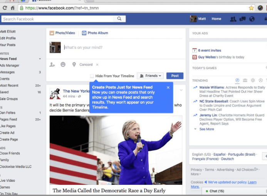Viewport: 267px width, 196px height.
Task: Select the sports trending category icon
Action: point(261,80)
